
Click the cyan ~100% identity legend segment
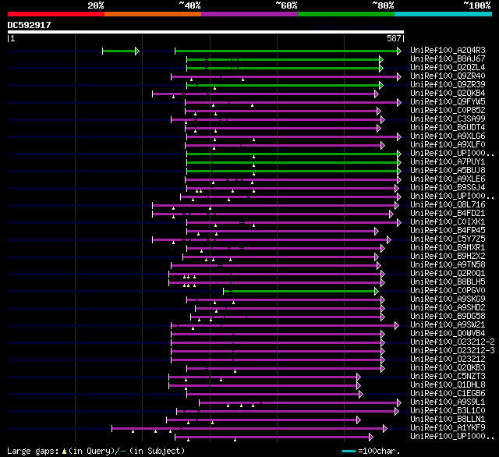tap(444, 14)
